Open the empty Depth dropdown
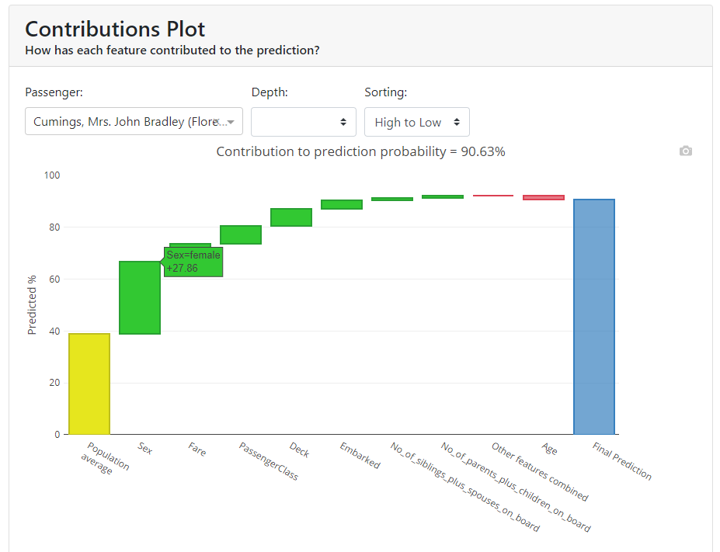Screen dimensions: 720x552 point(303,121)
